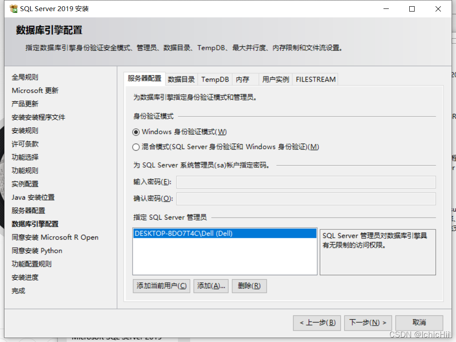Click 同意安装 Microsoft R Open step
The width and height of the screenshot is (456, 342).
click(x=55, y=237)
